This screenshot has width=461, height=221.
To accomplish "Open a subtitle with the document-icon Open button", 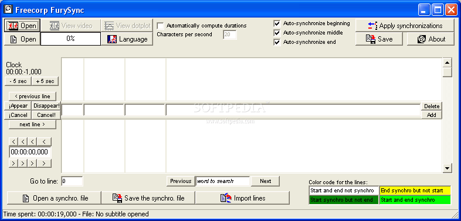I will [x=22, y=39].
